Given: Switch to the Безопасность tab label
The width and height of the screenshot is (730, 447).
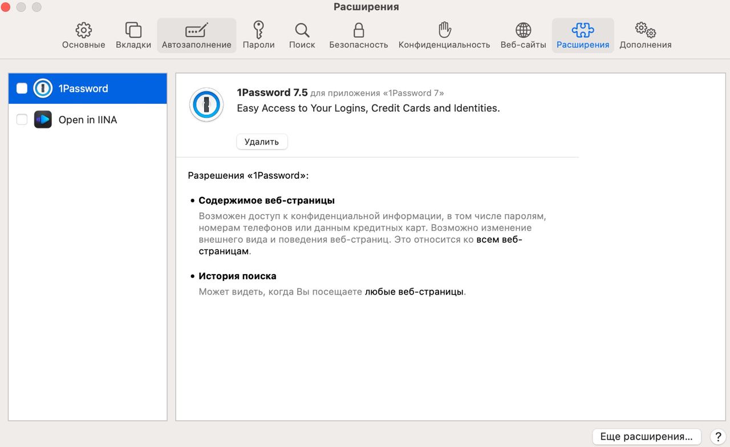Looking at the screenshot, I should tap(358, 45).
